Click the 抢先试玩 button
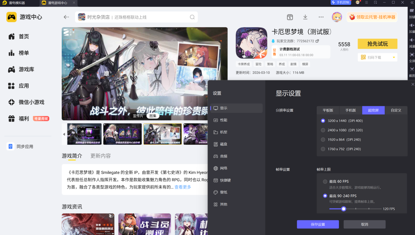The height and width of the screenshot is (235, 415). 377,44
